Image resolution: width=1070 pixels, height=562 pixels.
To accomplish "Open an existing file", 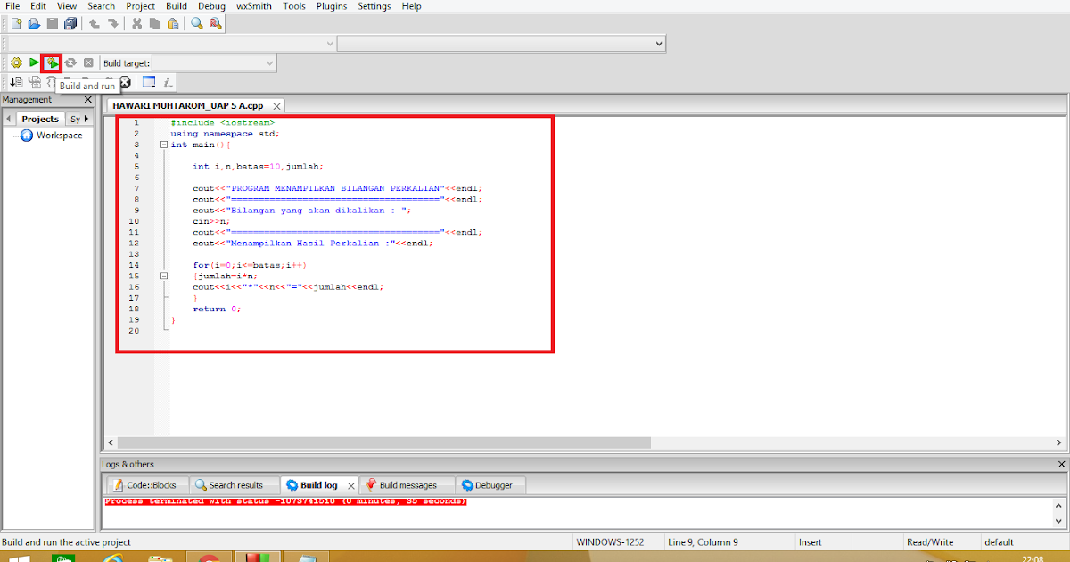I will (34, 24).
